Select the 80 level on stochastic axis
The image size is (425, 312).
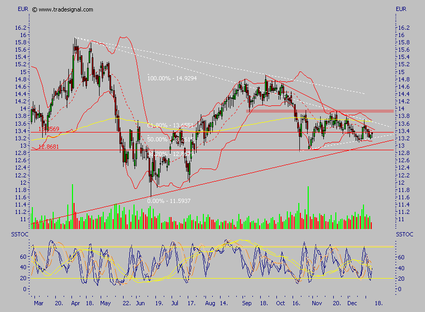pyautogui.click(x=401, y=246)
